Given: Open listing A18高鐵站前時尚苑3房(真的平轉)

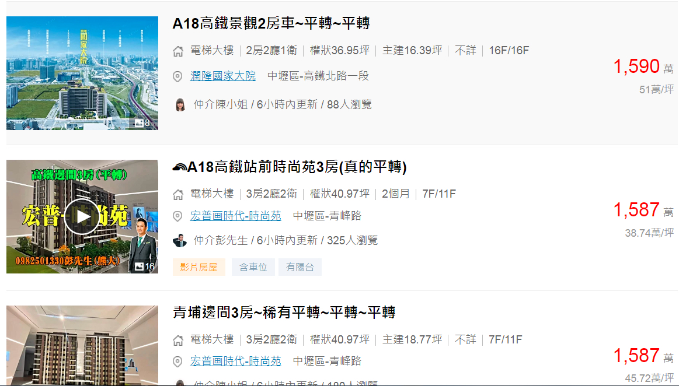Looking at the screenshot, I should (x=290, y=167).
